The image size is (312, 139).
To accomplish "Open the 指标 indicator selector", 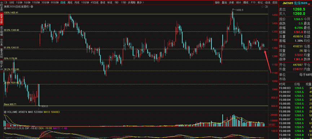I will [x=217, y=3].
